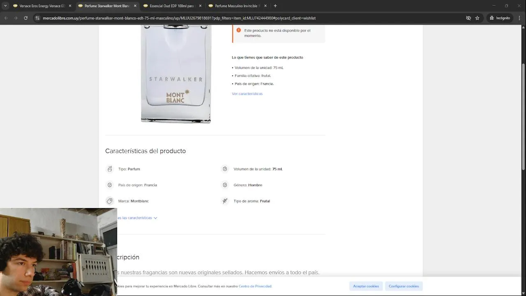Open the Incógnito profile button
Screen dimensions: 526x296
coord(500,18)
